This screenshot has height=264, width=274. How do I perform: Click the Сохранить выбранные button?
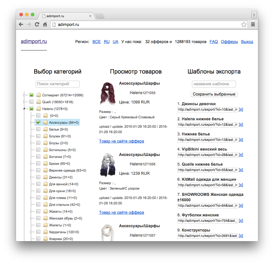pos(214,94)
